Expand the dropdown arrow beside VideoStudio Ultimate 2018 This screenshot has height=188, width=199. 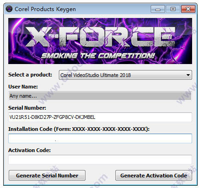click(188, 75)
